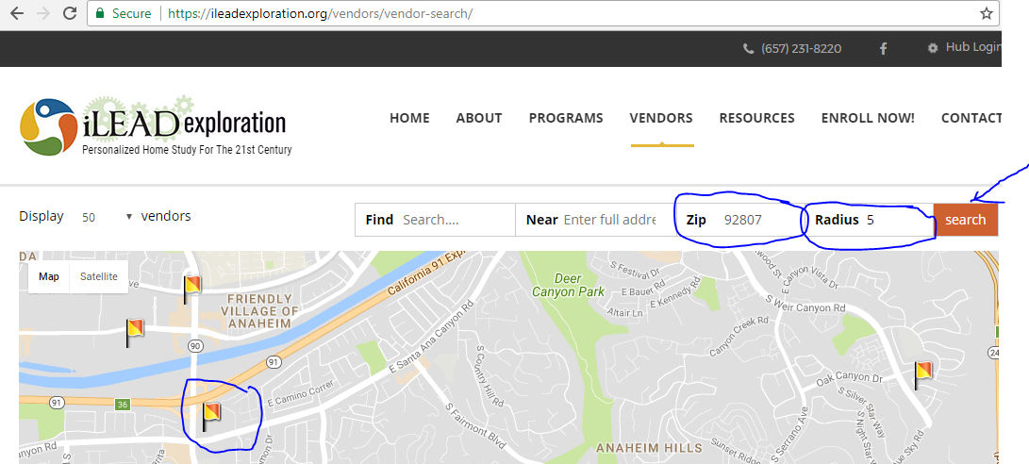Open the Facebook icon link
The height and width of the screenshot is (464, 1029).
884,48
